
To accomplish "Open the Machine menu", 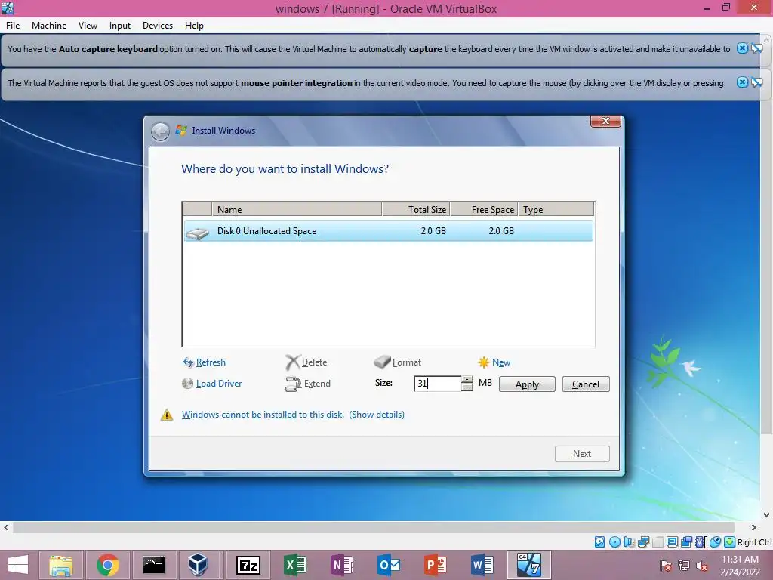I will (x=49, y=26).
